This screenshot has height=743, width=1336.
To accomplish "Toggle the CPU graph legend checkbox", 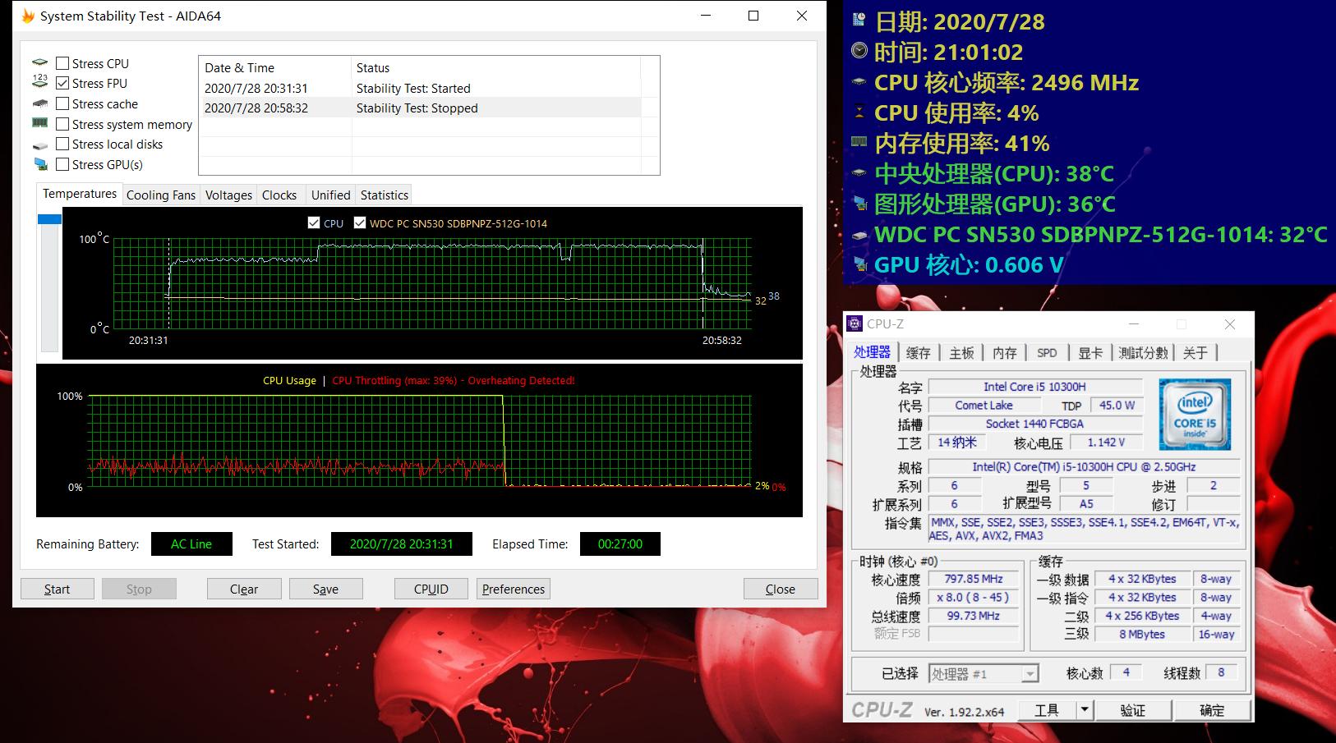I will [x=313, y=222].
